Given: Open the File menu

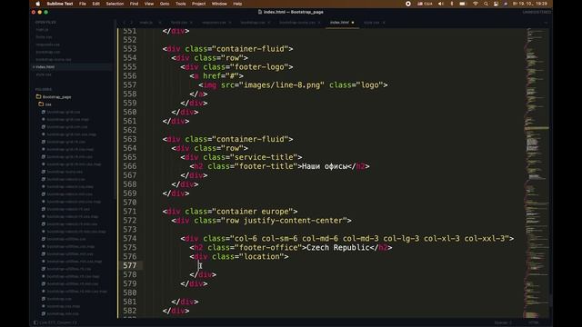Looking at the screenshot, I should (x=83, y=4).
